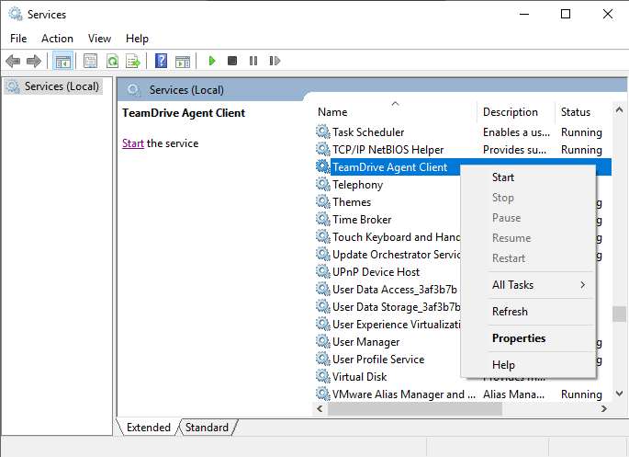Click the vertical scrollbar thumb
This screenshot has height=457, width=629.
pos(619,314)
